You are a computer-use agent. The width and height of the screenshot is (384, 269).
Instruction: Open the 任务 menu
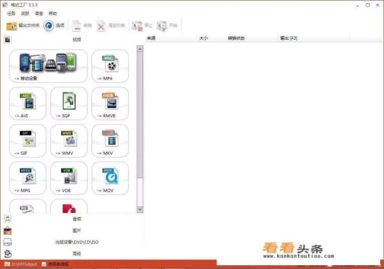[11, 13]
